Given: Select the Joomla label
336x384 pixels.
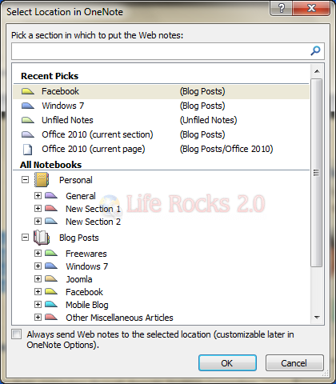Looking at the screenshot, I should coord(79,279).
